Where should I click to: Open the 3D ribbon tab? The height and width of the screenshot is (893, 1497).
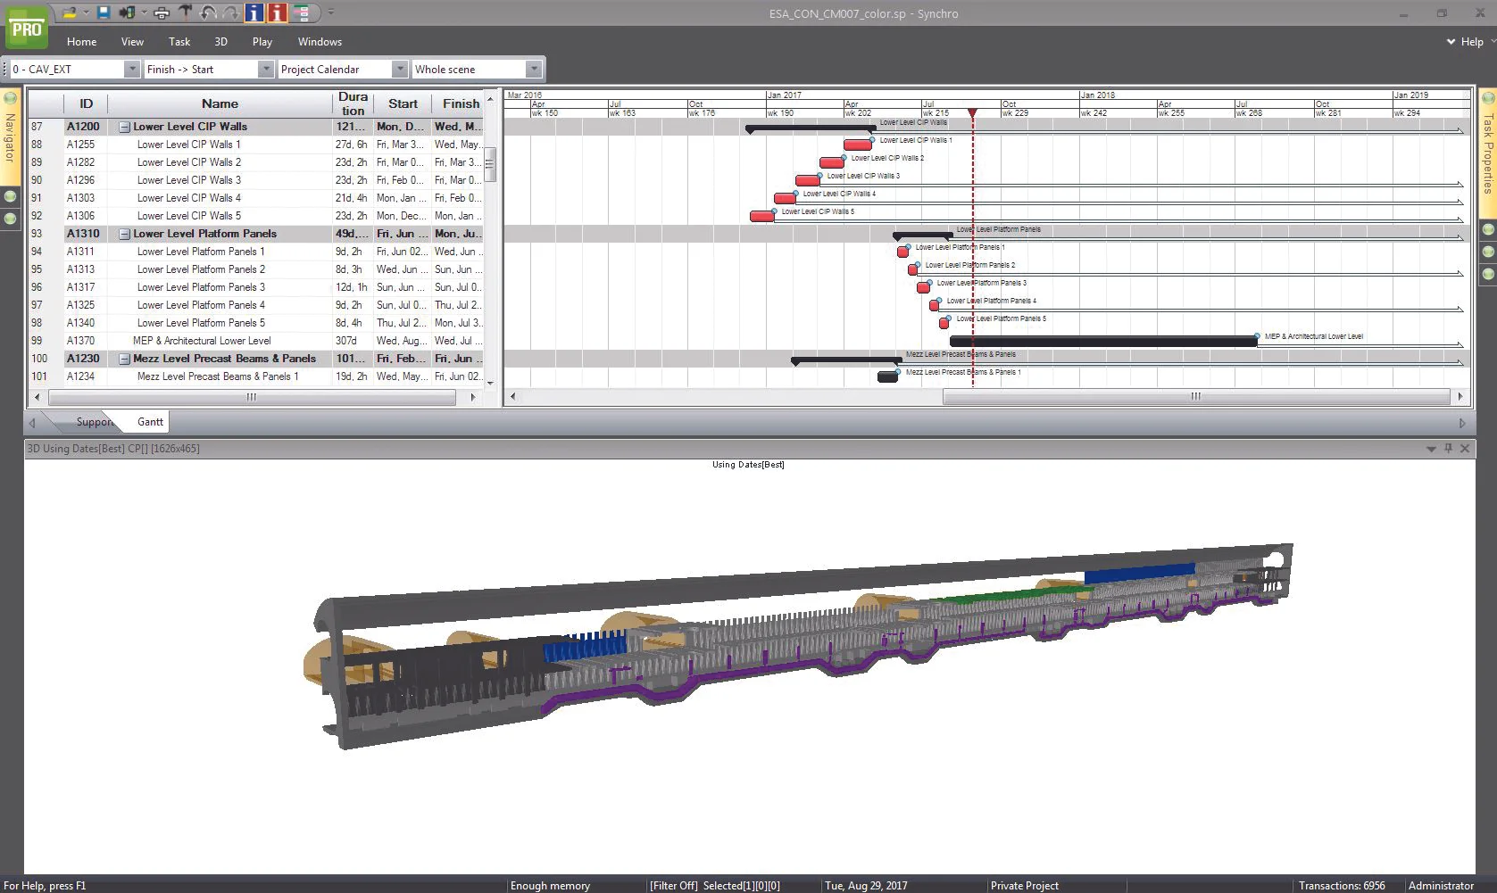click(x=220, y=42)
